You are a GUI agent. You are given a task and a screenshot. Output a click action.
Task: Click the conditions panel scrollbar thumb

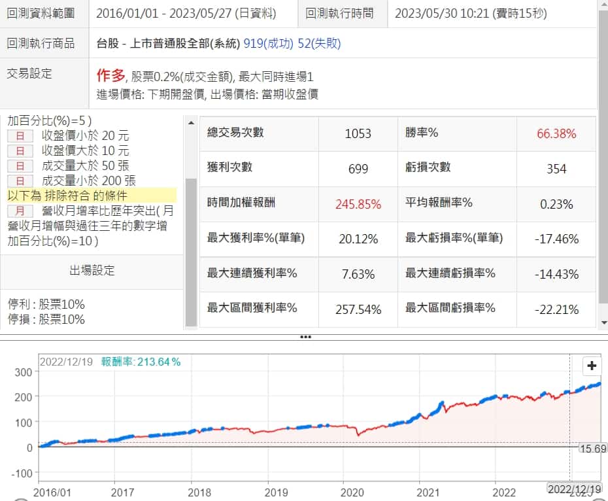coord(191,252)
